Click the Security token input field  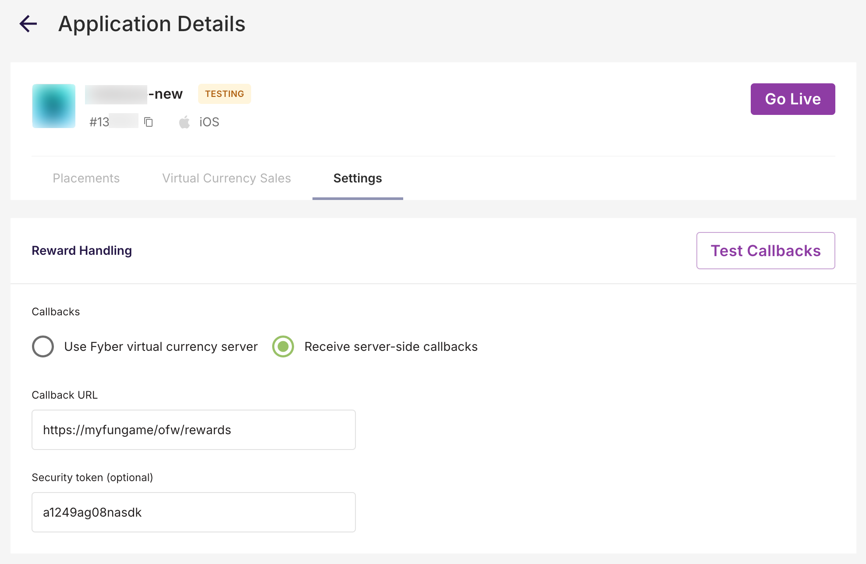coord(193,512)
